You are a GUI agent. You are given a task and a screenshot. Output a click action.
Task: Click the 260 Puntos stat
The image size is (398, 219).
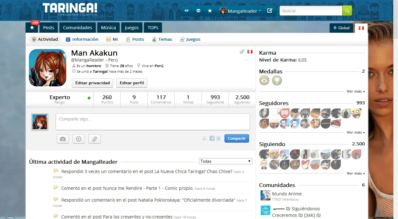click(x=107, y=100)
